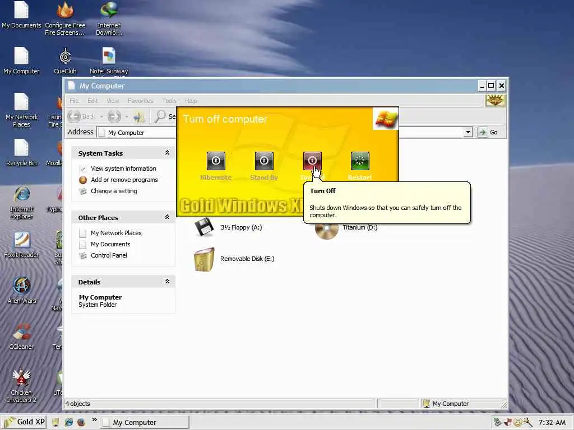This screenshot has width=574, height=430.
Task: Select Alien Wars desktop icon
Action: 22,291
